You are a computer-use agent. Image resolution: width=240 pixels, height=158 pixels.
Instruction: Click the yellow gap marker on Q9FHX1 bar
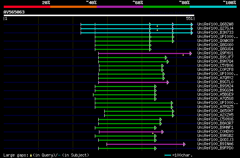coord(183,55)
